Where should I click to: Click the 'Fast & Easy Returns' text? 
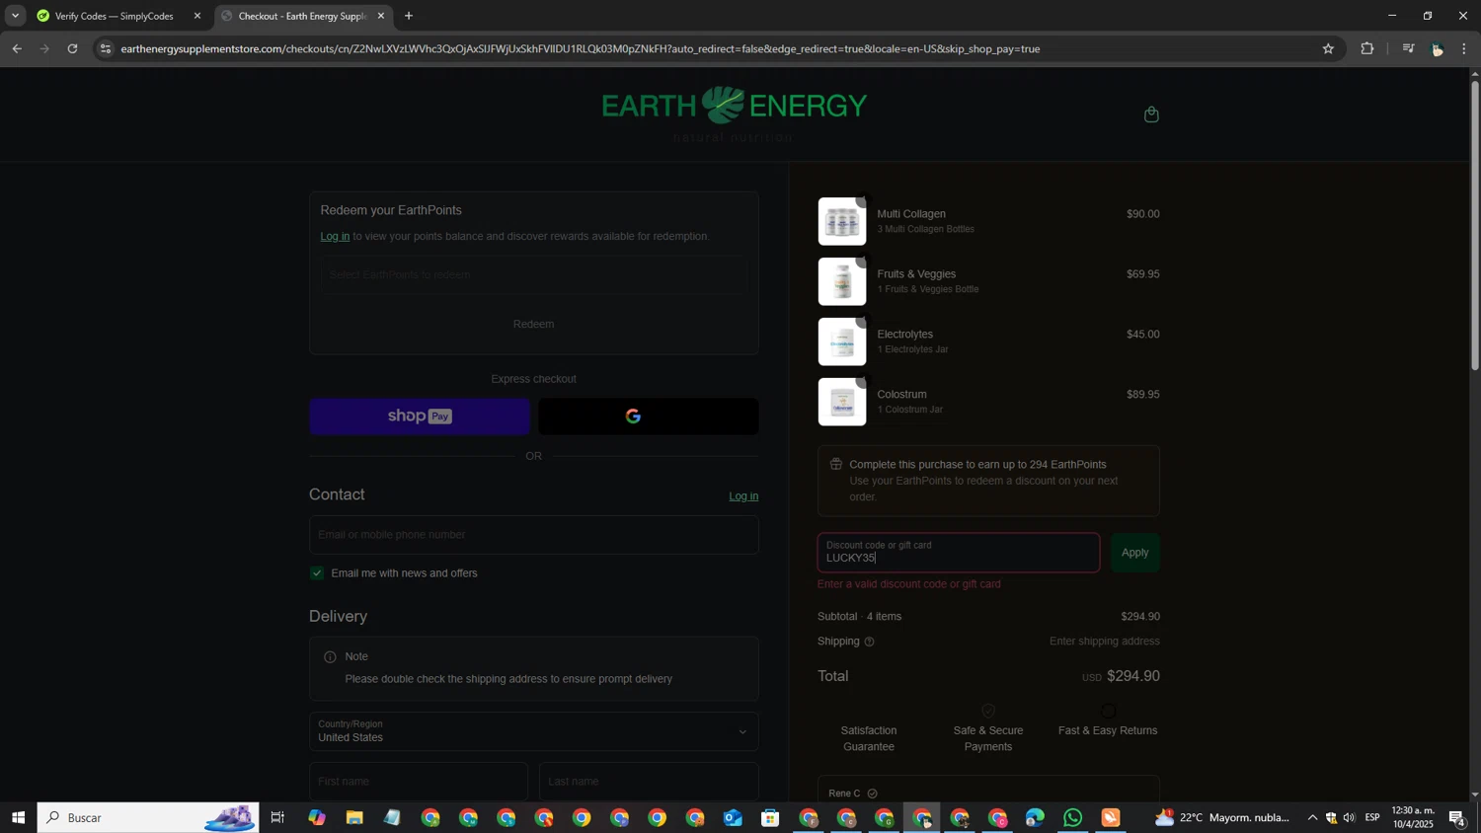click(x=1108, y=730)
